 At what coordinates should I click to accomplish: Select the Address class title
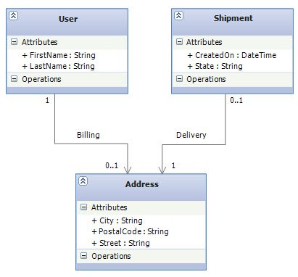(142, 184)
